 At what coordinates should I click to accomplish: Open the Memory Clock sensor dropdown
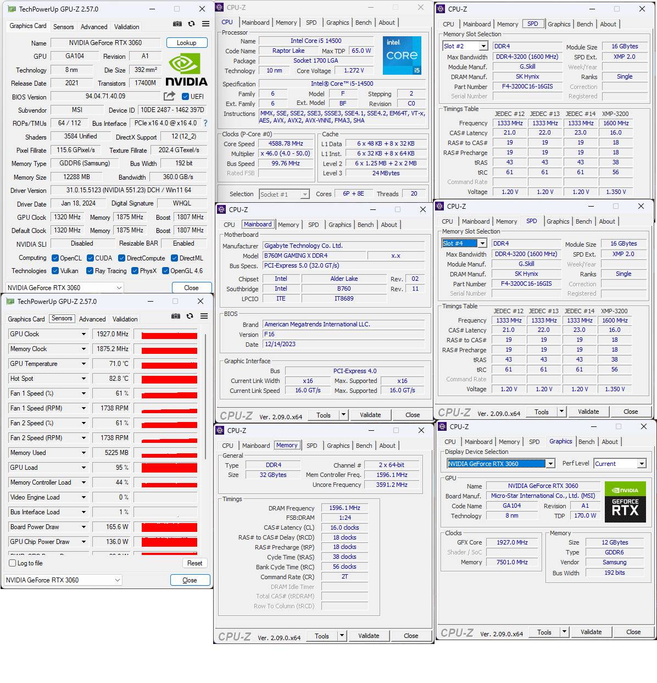tap(83, 349)
